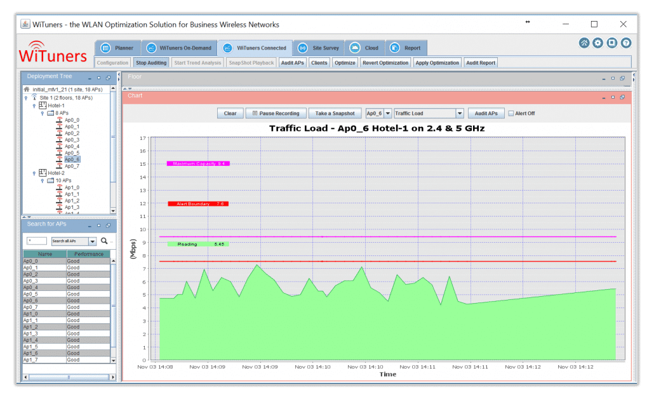Sort by the Name column header

pos(44,254)
